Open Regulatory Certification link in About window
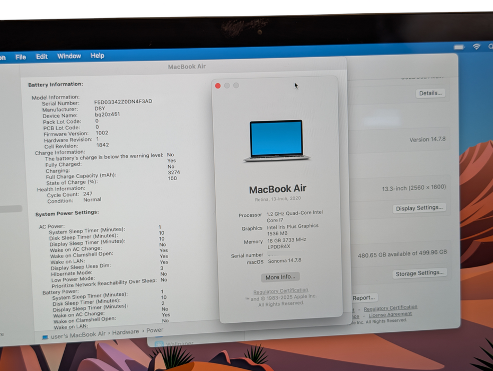Screen dimensions: 493x371 coord(280,291)
